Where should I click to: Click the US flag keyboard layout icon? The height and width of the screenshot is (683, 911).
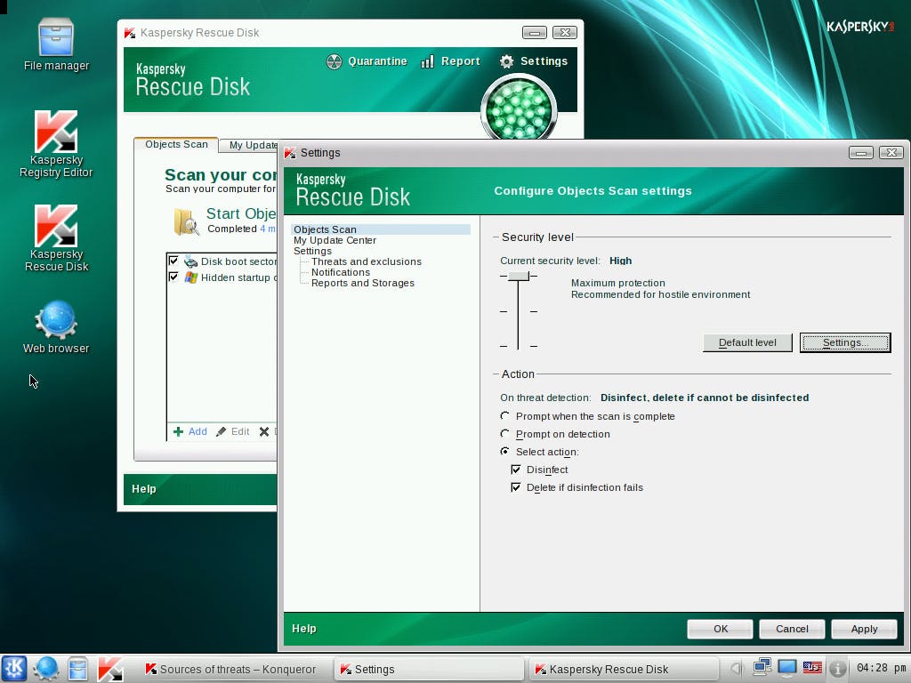(812, 668)
